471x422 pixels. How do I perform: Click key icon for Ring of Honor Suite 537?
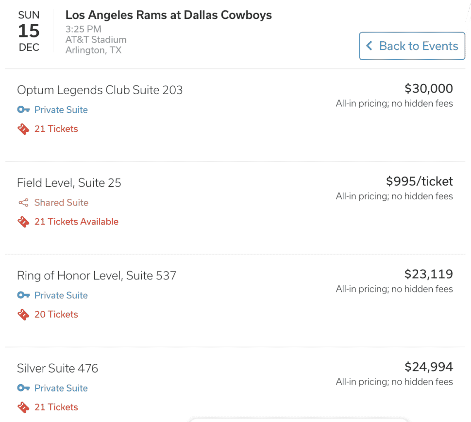(23, 295)
